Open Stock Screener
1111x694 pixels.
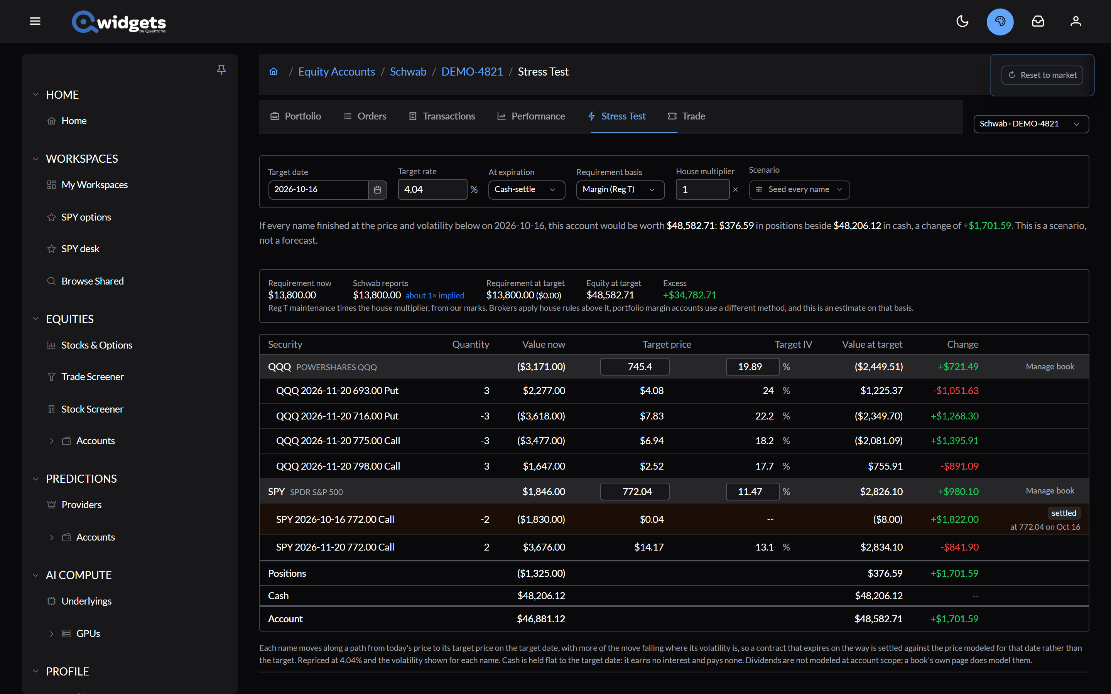92,409
